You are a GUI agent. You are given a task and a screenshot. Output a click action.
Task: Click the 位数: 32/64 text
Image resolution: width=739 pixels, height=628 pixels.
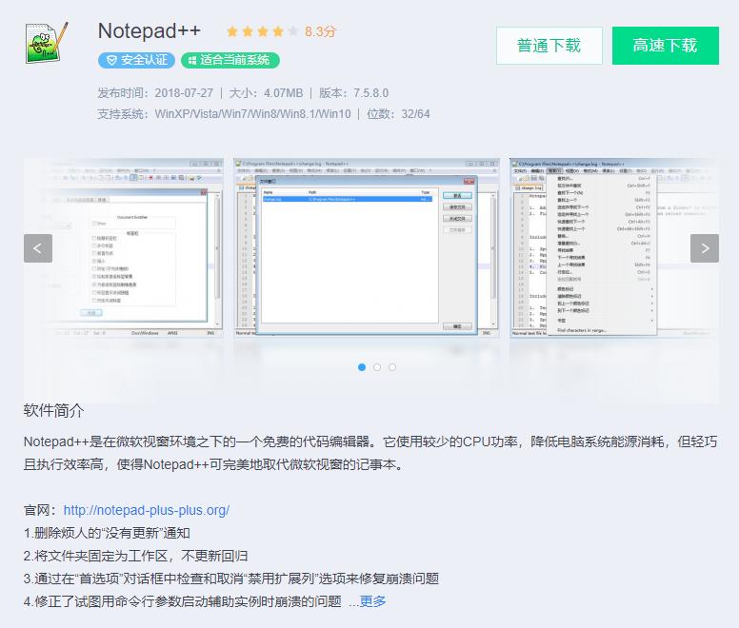click(398, 114)
